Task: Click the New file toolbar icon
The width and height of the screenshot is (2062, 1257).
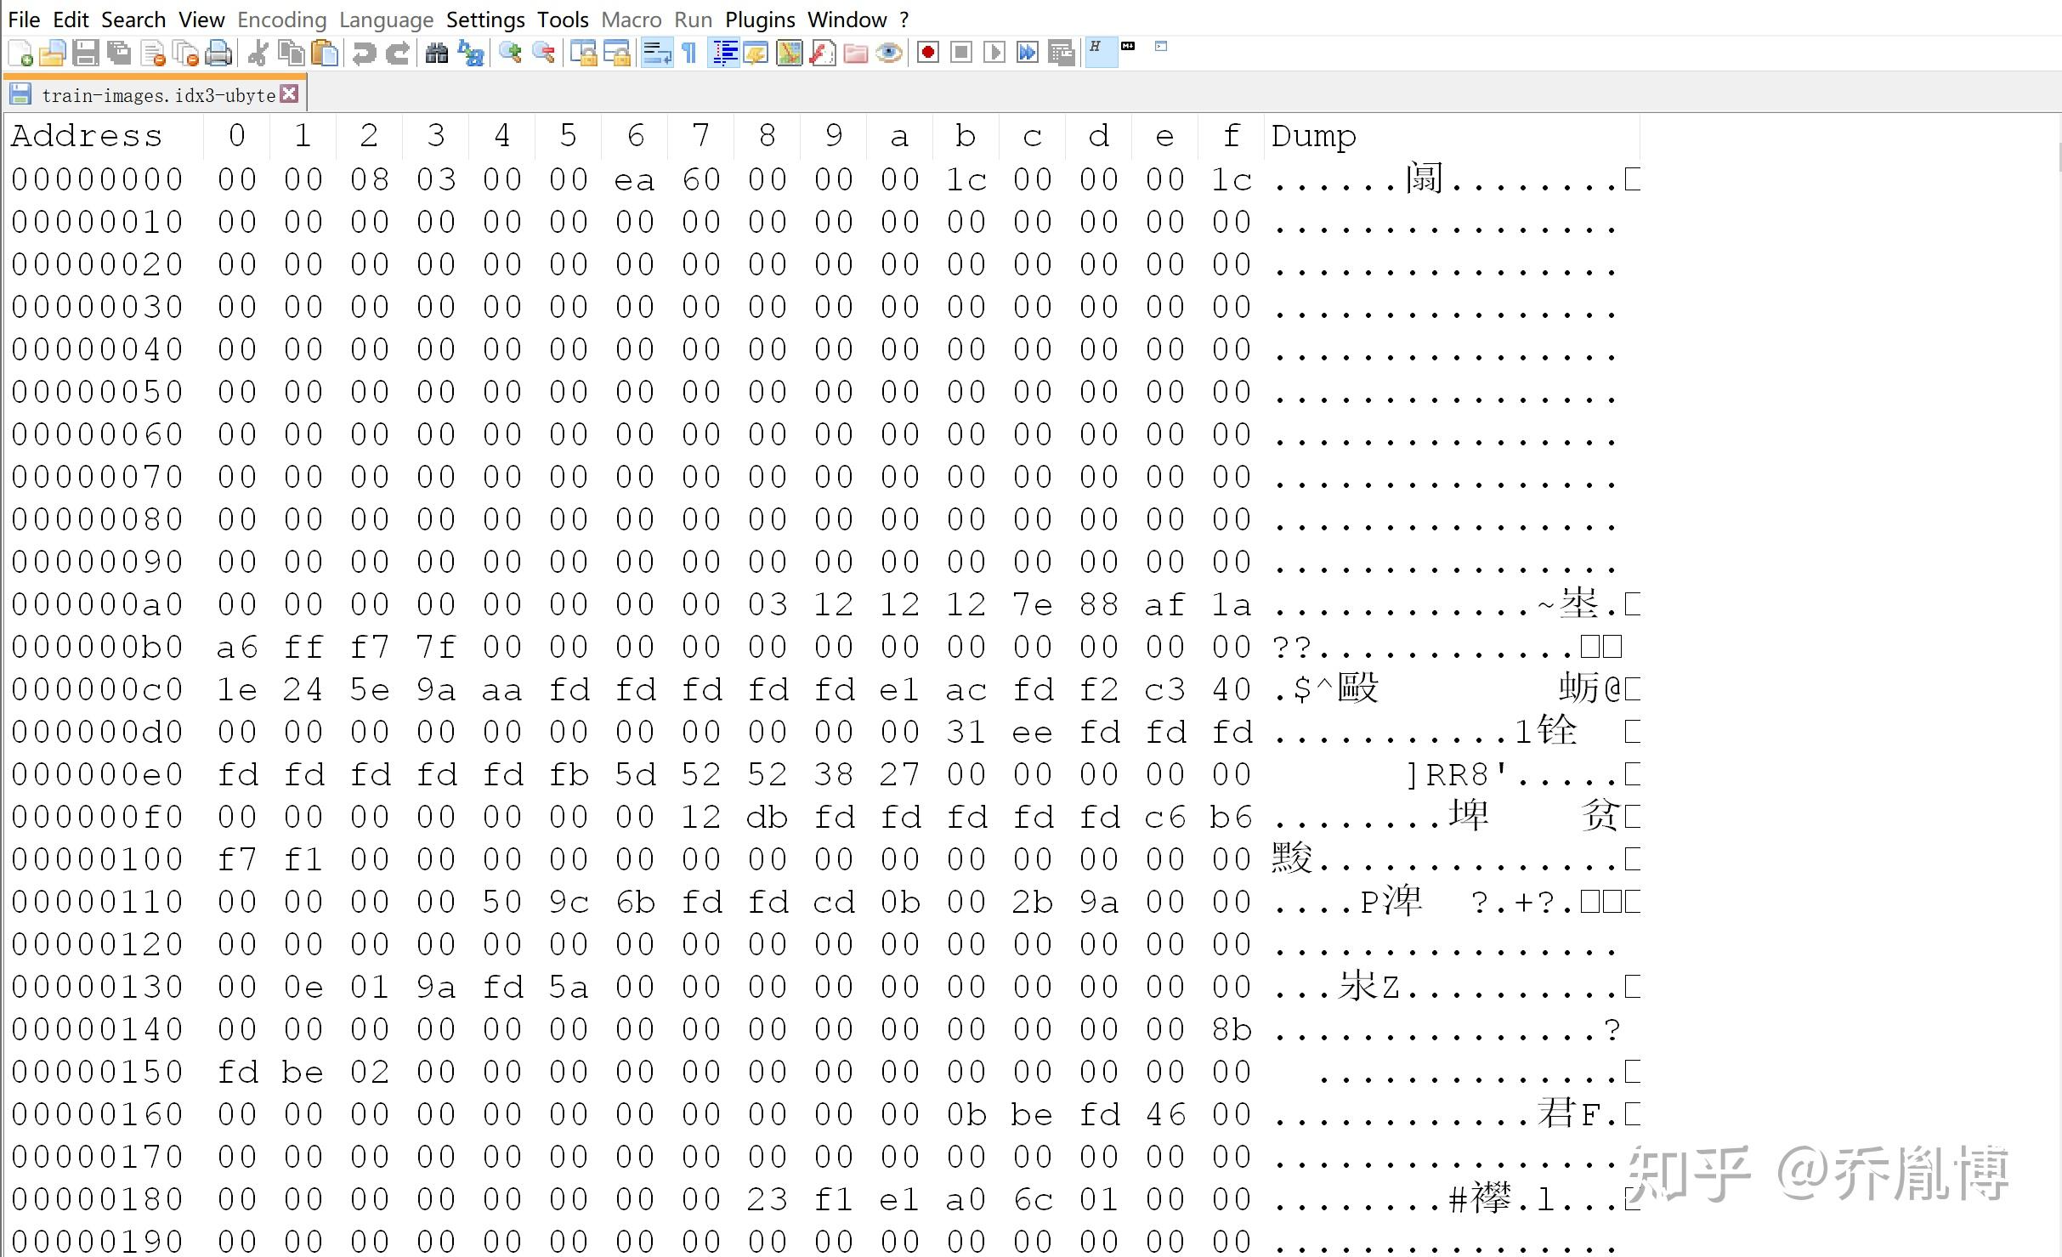Action: point(20,54)
